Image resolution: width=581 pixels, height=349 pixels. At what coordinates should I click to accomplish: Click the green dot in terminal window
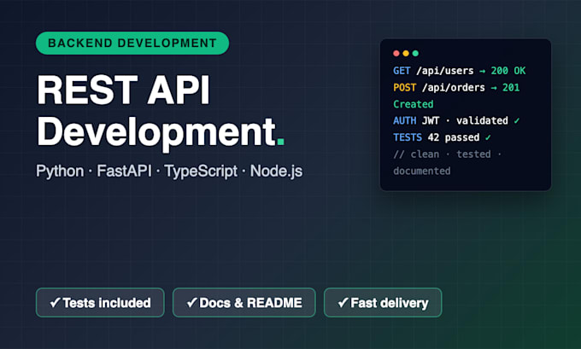[x=415, y=53]
